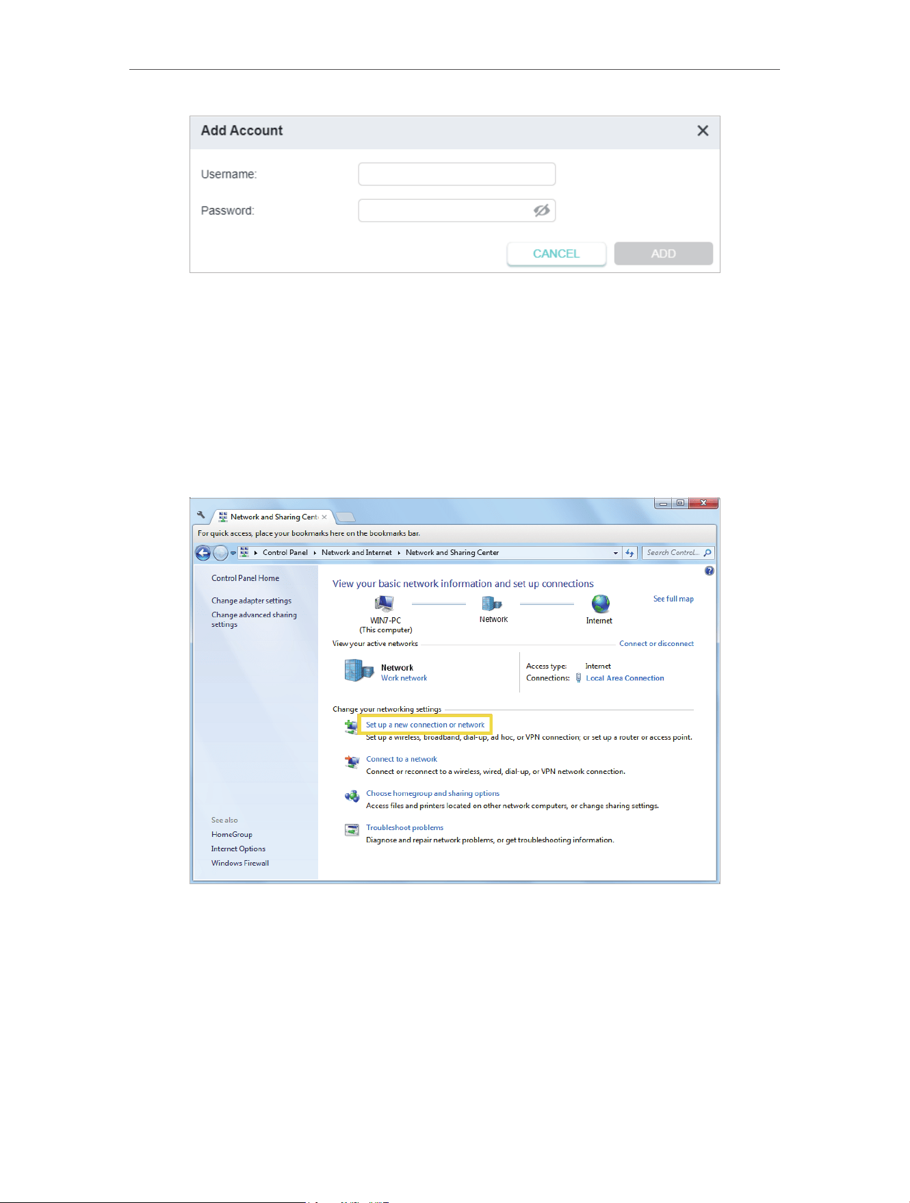This screenshot has height=1203, width=910.
Task: Maximize the Network and Sharing Center window
Action: pyautogui.click(x=679, y=503)
